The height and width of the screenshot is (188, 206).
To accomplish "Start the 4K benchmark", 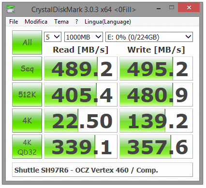I will tap(27, 121).
